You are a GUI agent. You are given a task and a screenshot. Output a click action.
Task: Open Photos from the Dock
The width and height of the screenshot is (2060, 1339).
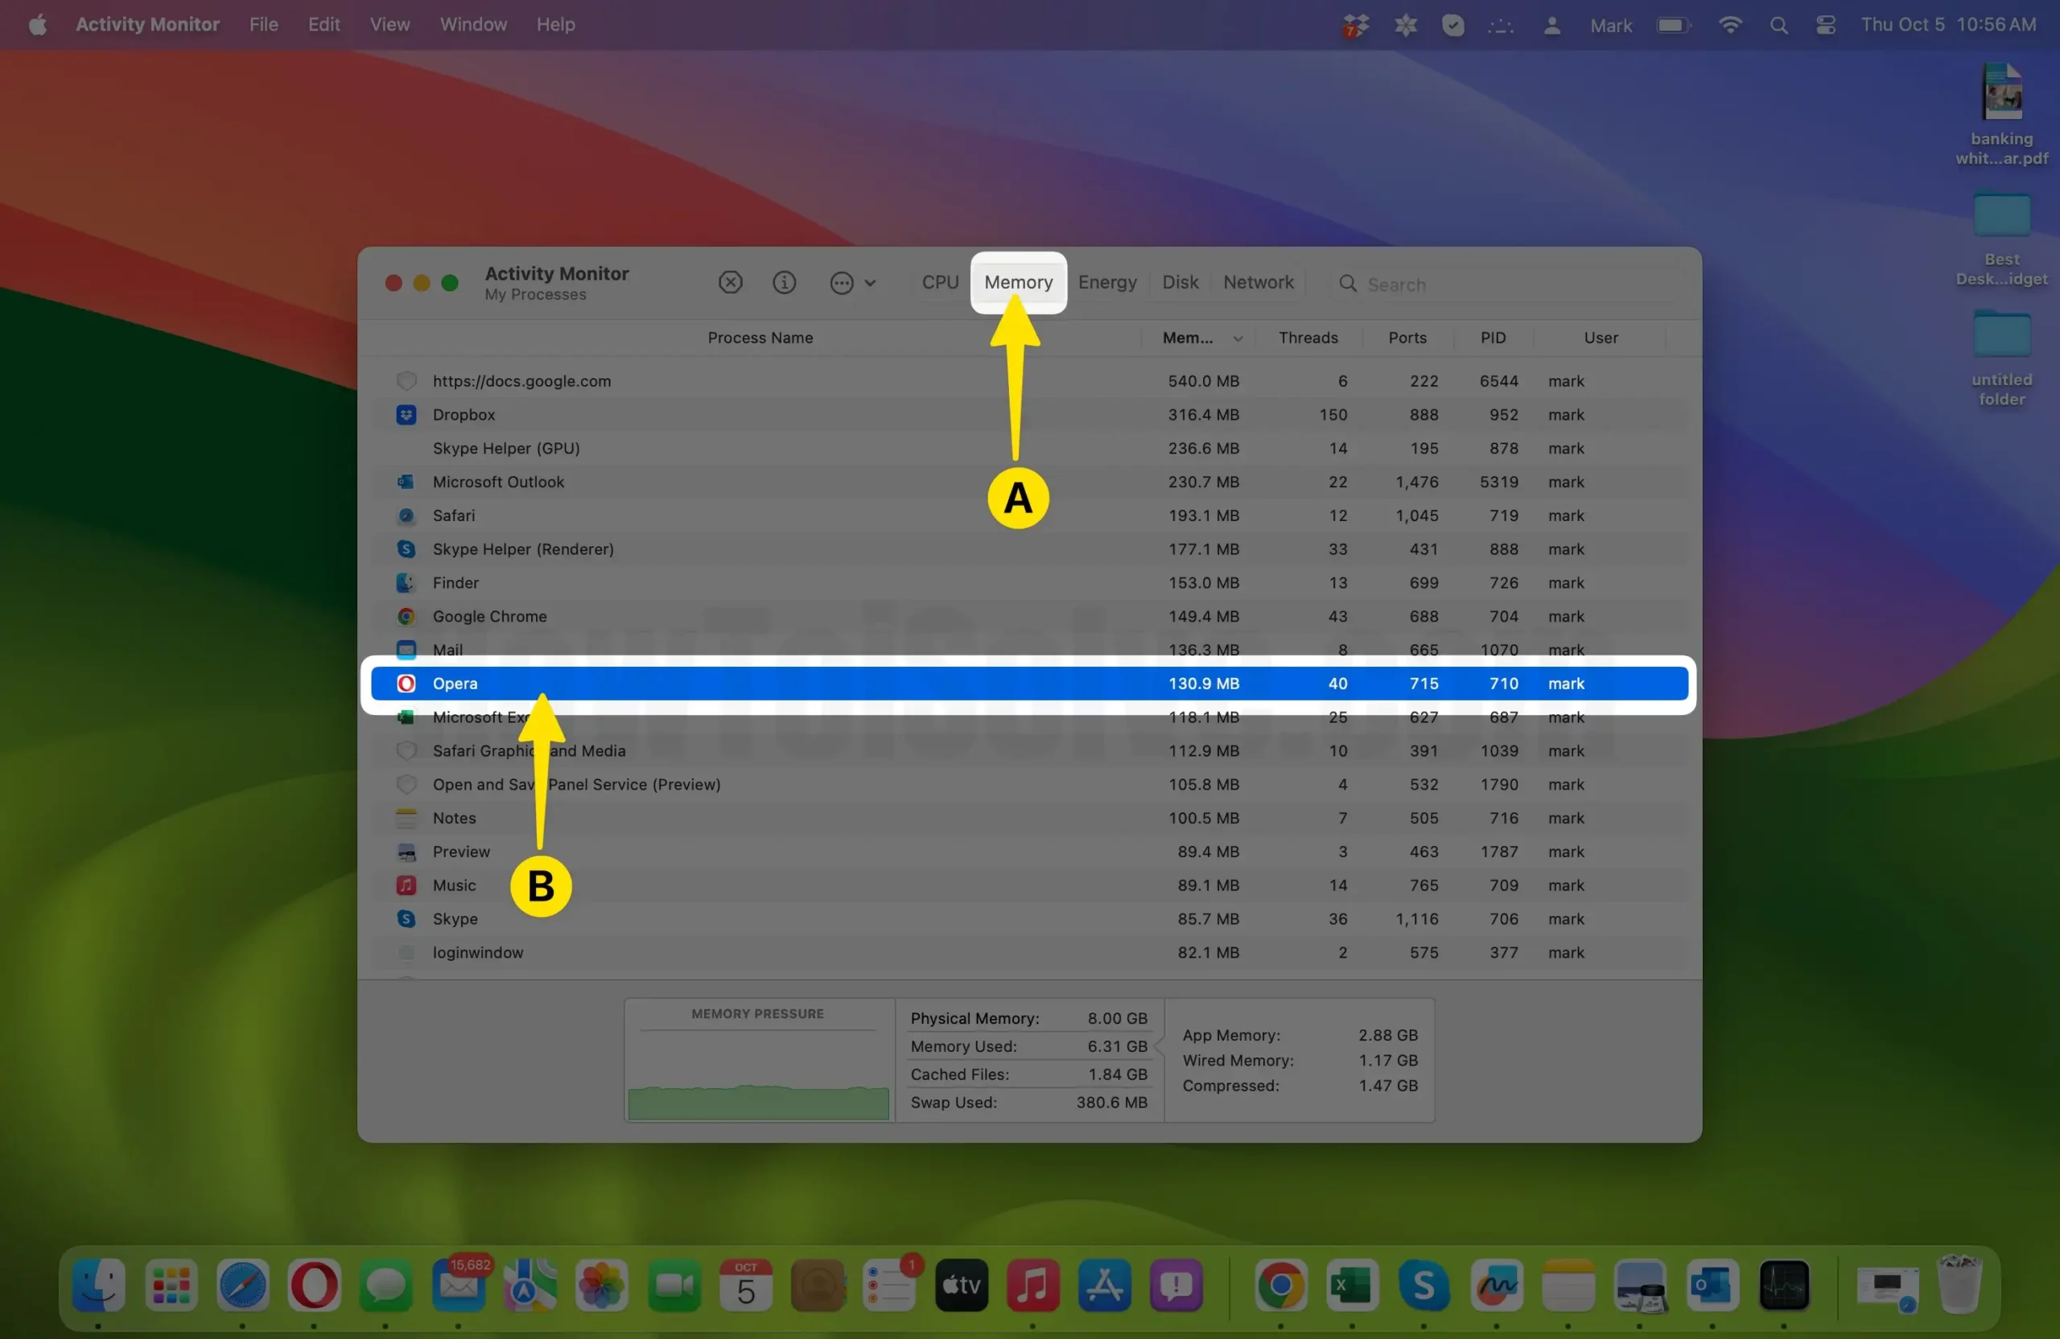point(602,1284)
